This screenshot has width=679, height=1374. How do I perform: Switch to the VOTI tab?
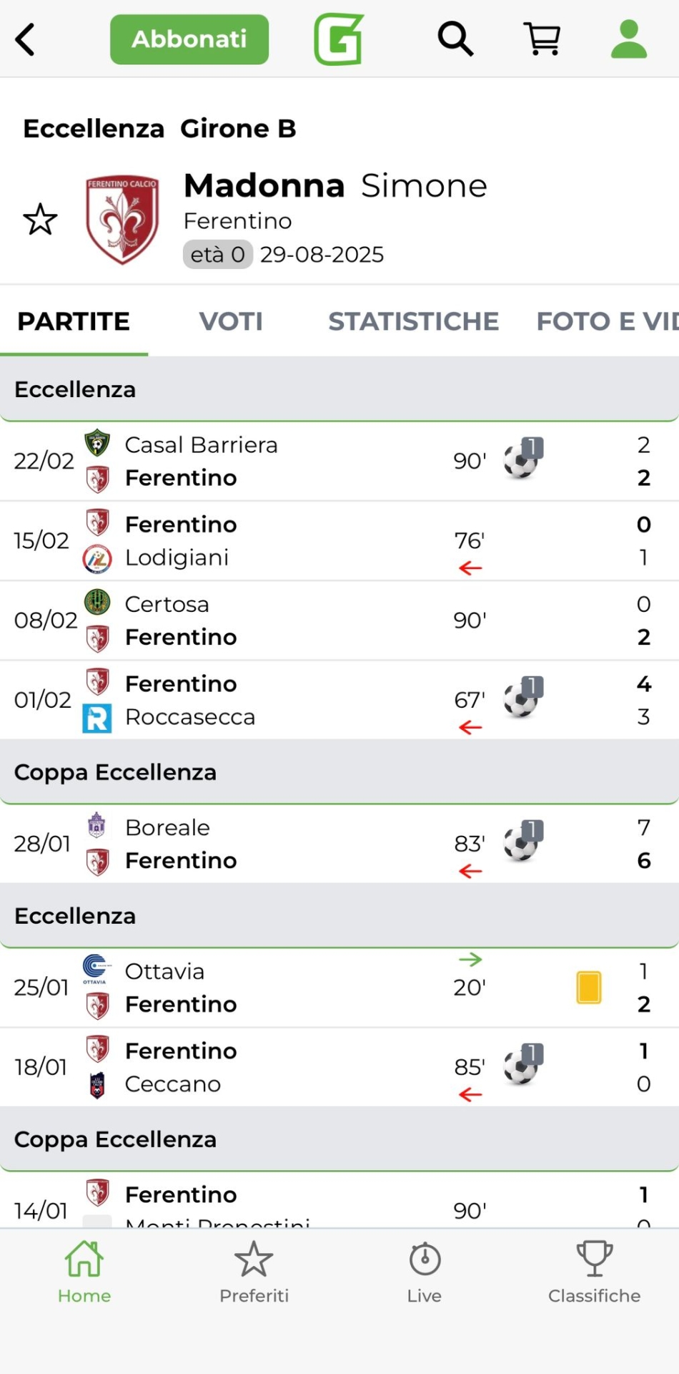231,321
